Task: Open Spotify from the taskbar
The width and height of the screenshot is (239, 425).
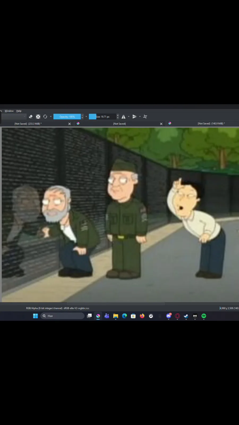Action: pyautogui.click(x=204, y=316)
